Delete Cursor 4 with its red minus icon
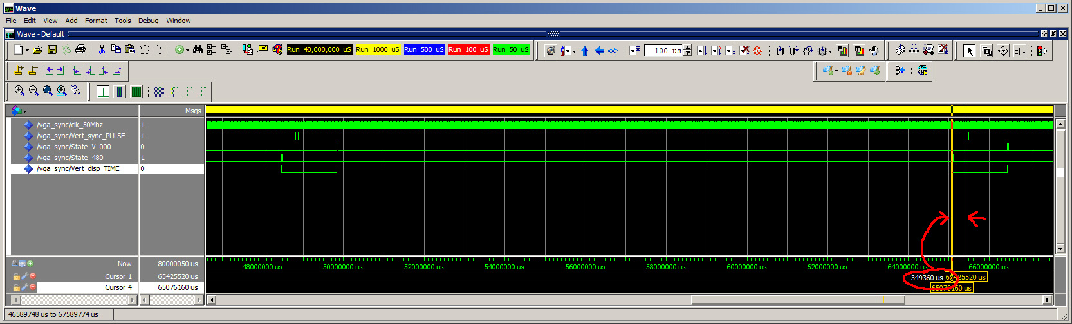The width and height of the screenshot is (1072, 324). 33,287
